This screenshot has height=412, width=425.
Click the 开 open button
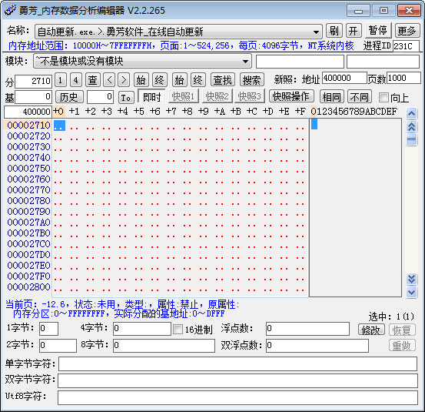354,31
